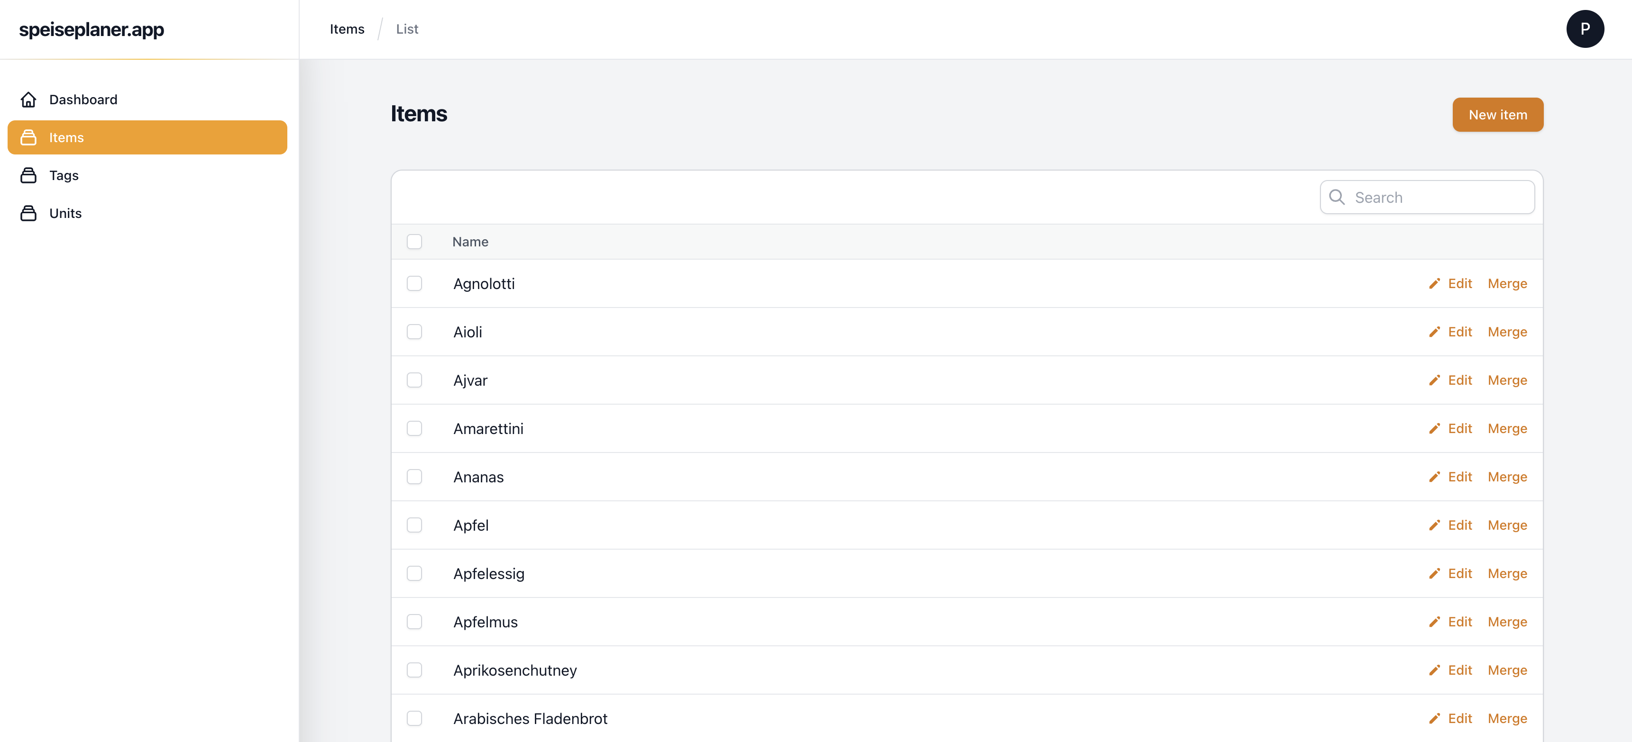Open Units via its sidebar icon
Screen dimensions: 1632x742
pyautogui.click(x=29, y=213)
